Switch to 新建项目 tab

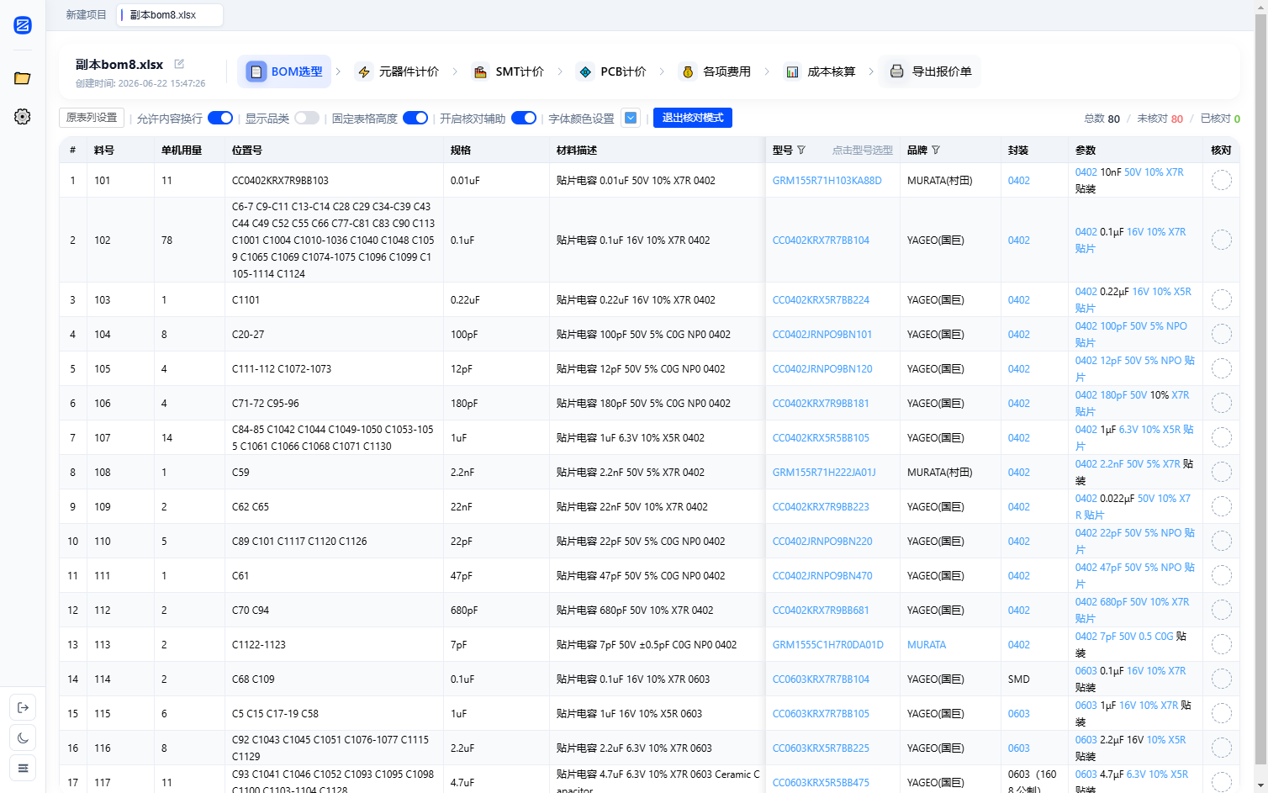pos(86,15)
